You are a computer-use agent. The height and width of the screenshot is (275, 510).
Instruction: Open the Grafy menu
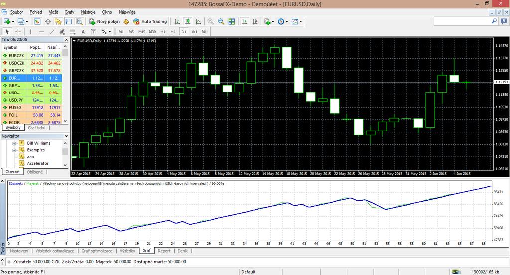(69, 12)
